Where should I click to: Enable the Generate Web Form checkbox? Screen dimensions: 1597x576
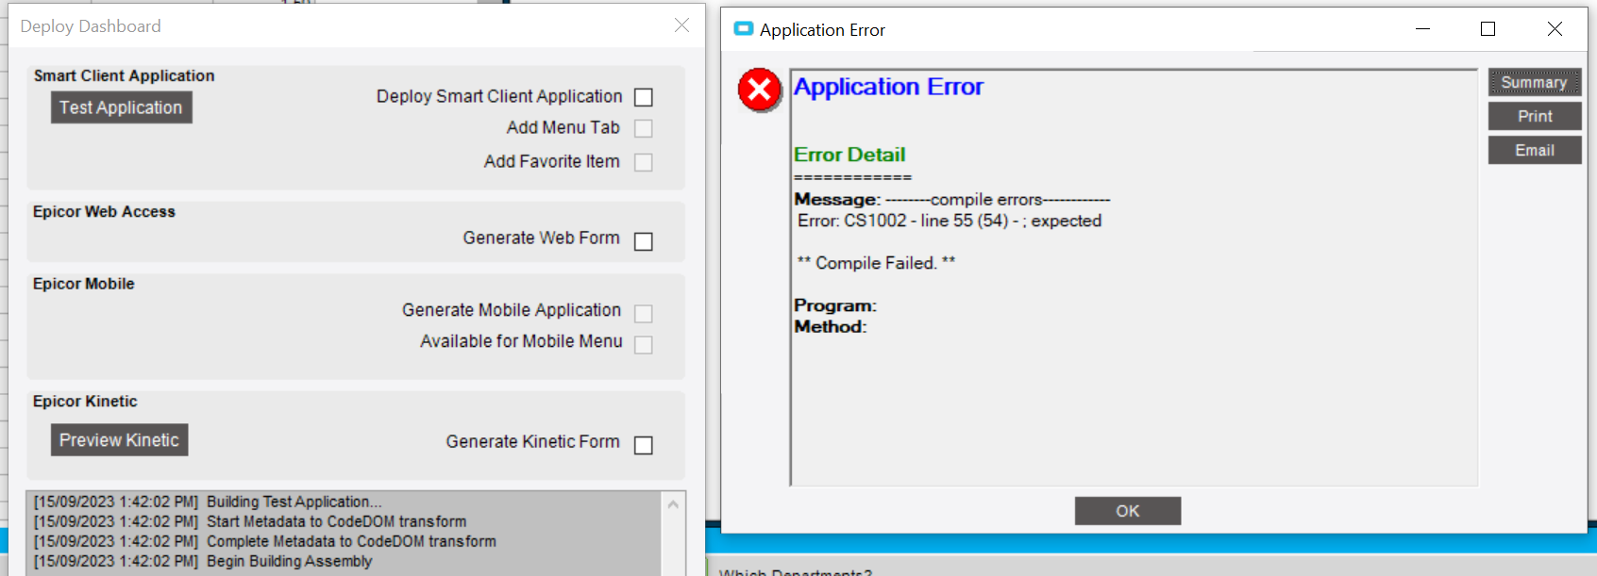pyautogui.click(x=644, y=241)
